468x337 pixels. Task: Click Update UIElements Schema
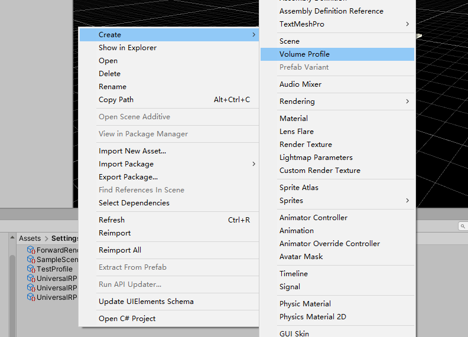pyautogui.click(x=169, y=302)
